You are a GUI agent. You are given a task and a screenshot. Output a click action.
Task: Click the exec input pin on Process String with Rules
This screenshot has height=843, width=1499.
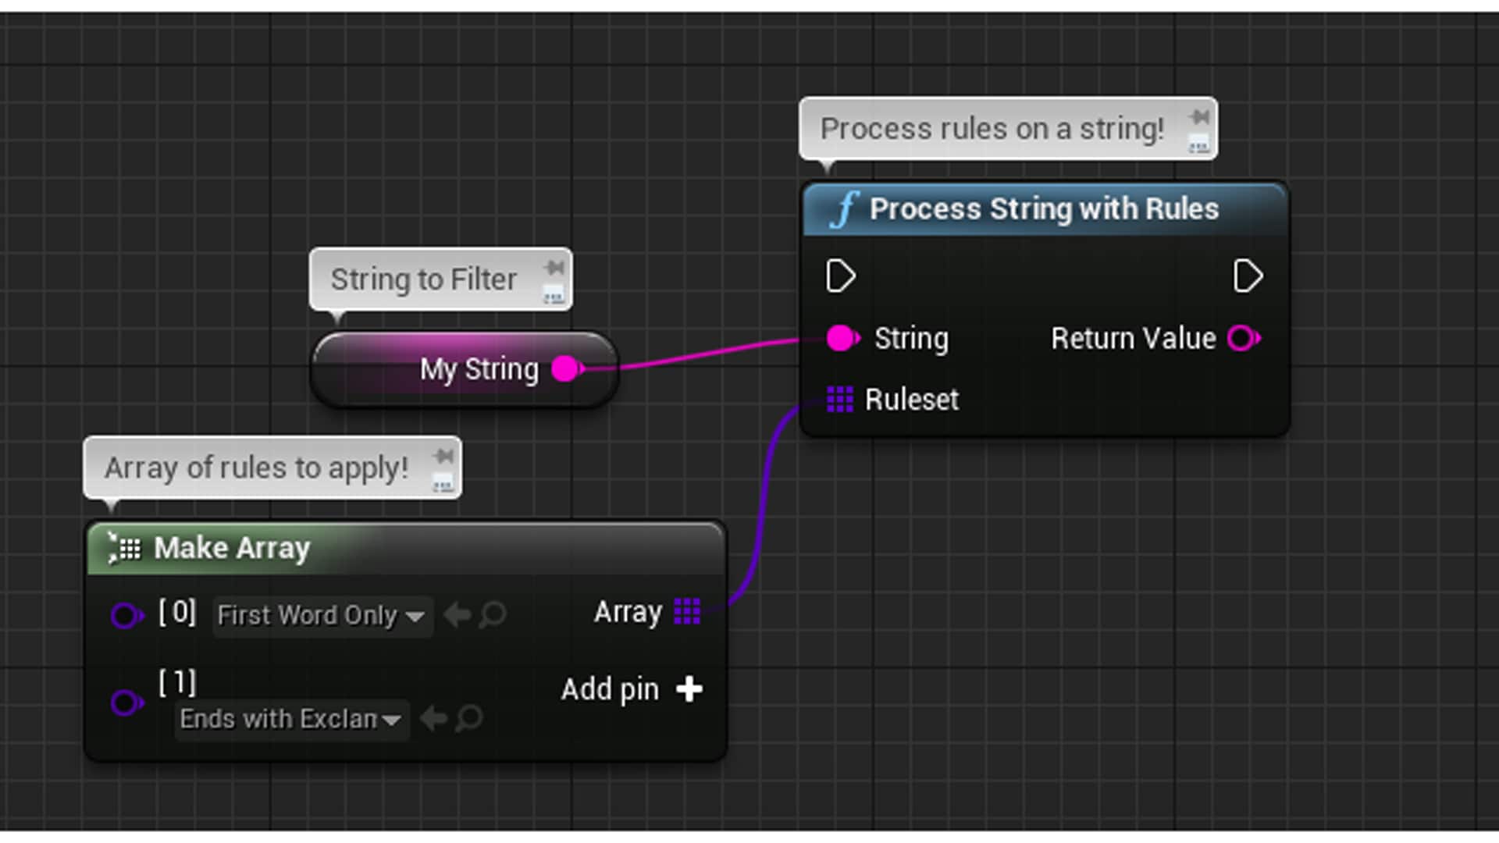[841, 276]
